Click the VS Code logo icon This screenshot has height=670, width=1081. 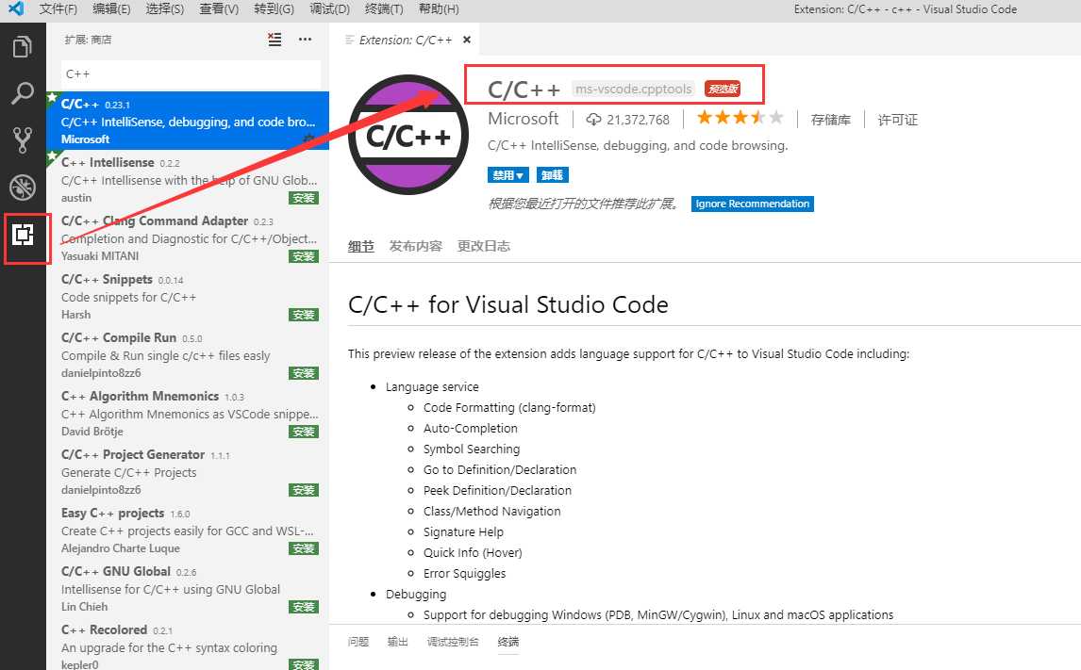16,8
